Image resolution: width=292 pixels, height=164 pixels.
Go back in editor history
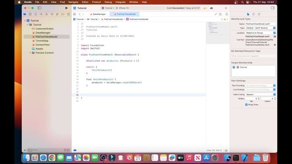[79, 14]
